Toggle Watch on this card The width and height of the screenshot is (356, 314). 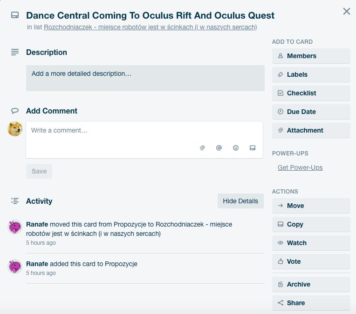[311, 243]
